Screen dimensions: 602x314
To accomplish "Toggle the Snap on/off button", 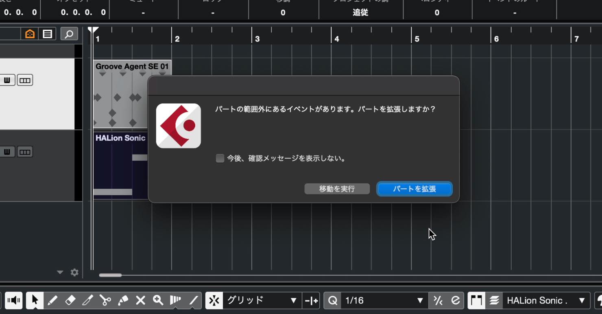I will pos(214,301).
